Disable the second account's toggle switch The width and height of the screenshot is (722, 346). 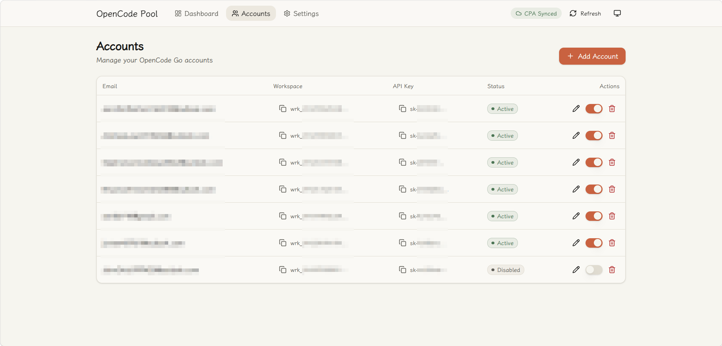[x=594, y=135]
